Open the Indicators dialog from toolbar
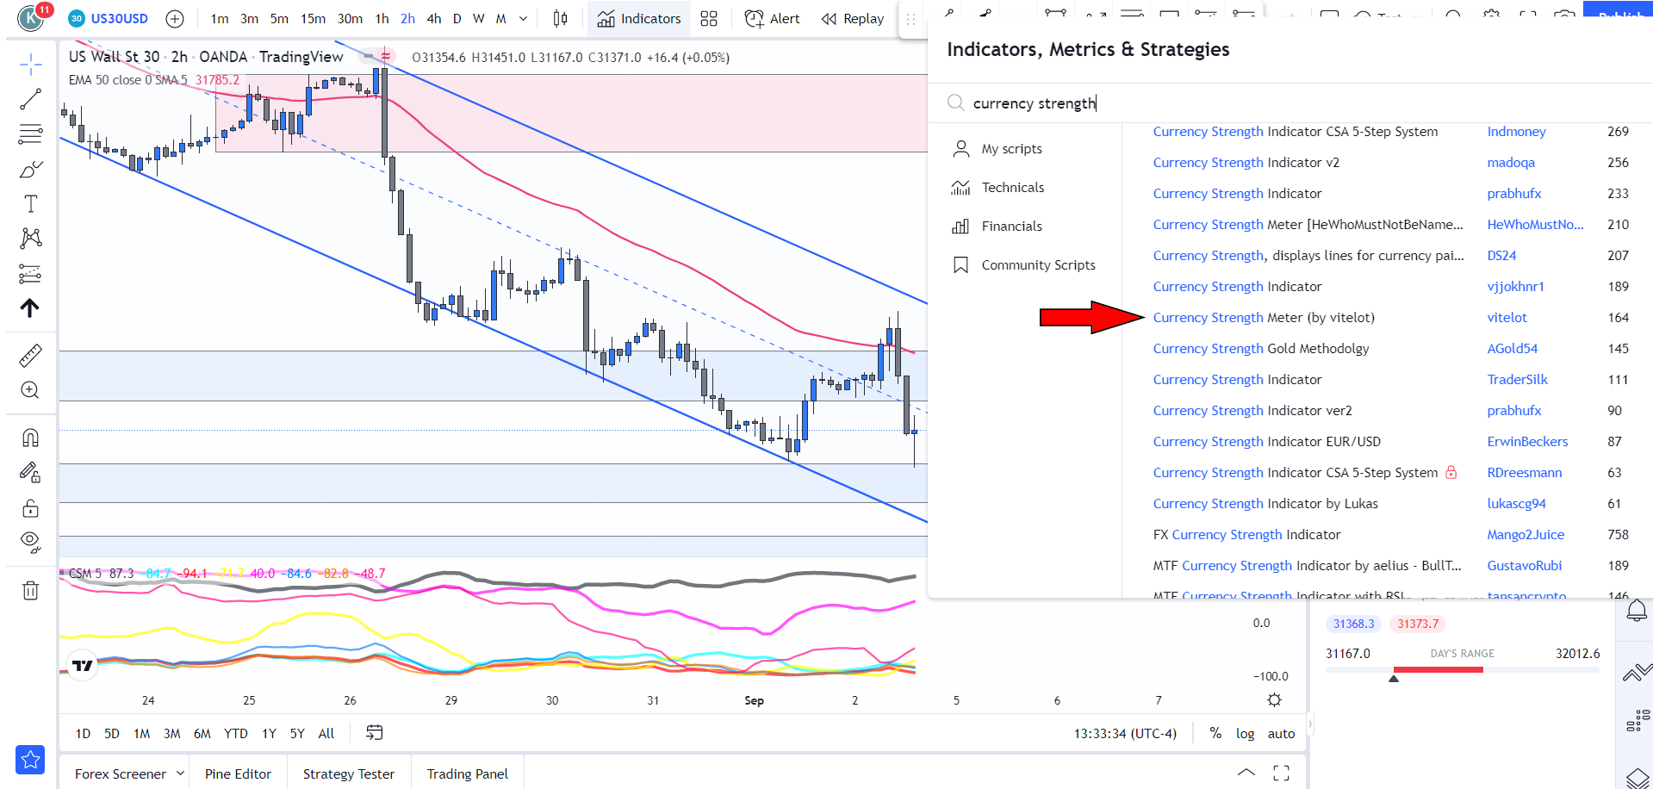The image size is (1653, 789). tap(639, 19)
